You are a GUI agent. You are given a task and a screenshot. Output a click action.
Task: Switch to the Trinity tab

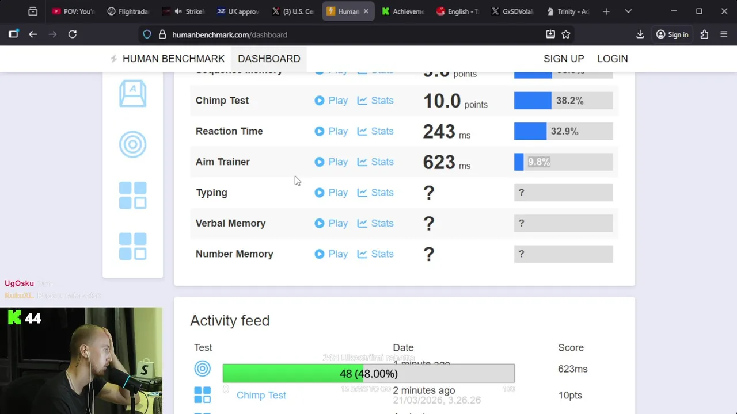tap(568, 11)
